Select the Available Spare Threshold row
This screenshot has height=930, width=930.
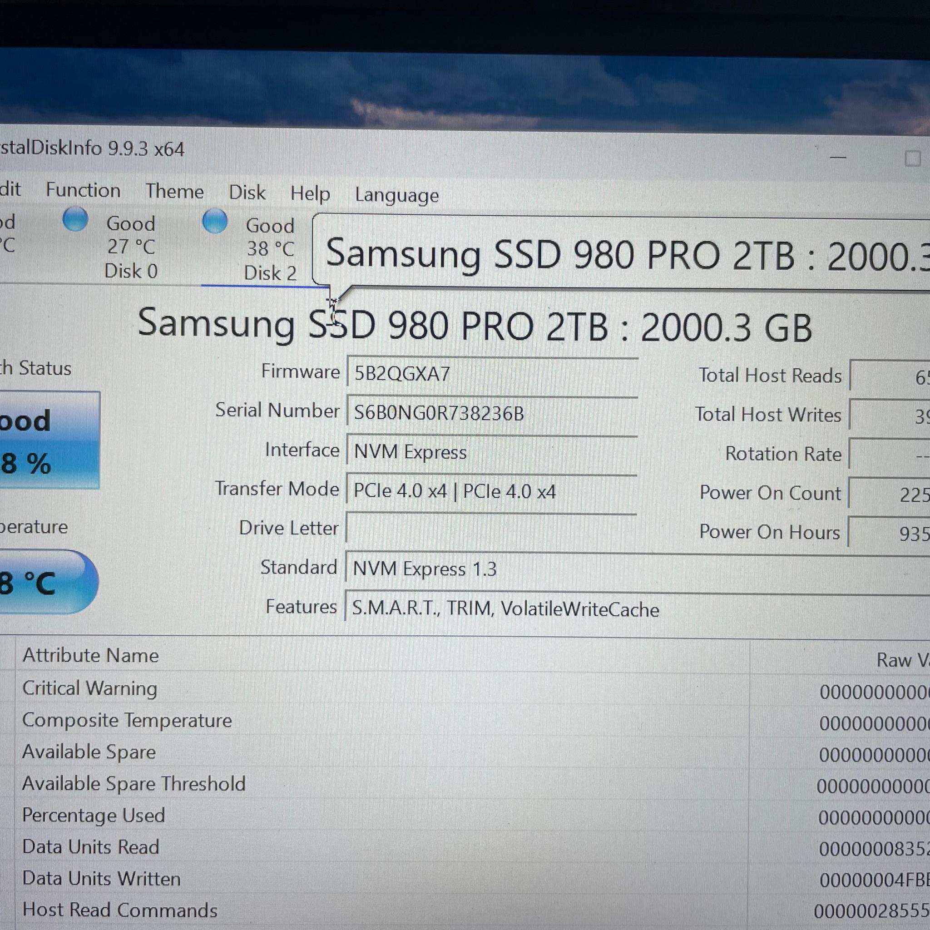coord(465,784)
